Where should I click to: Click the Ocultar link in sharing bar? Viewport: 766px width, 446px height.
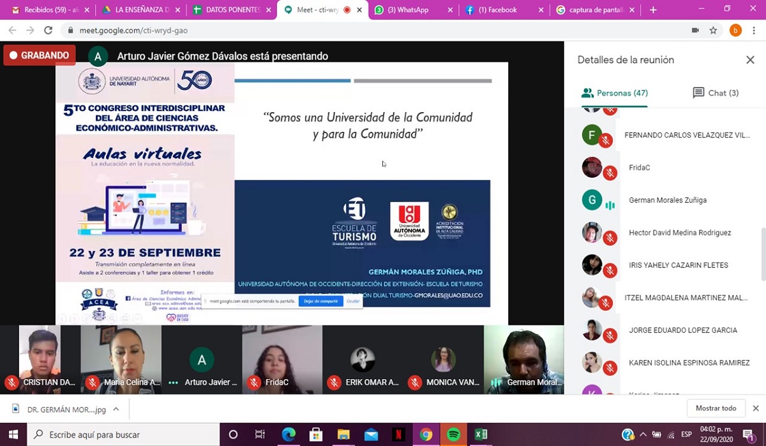point(353,301)
